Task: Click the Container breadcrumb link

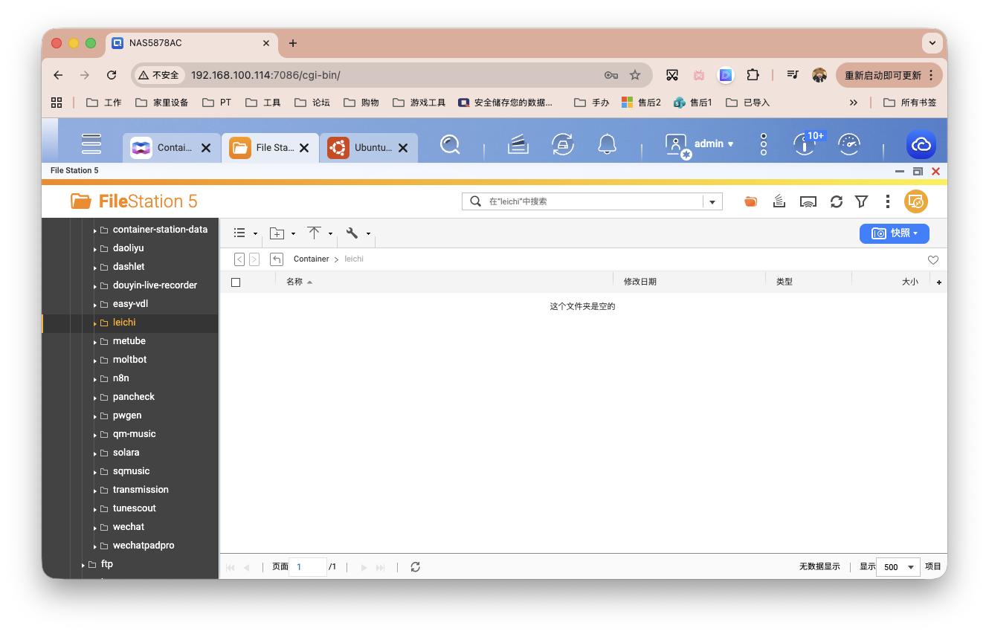Action: click(x=311, y=259)
